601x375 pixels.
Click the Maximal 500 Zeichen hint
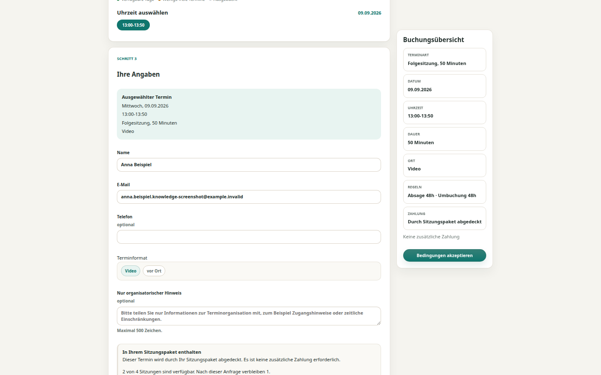pyautogui.click(x=139, y=330)
